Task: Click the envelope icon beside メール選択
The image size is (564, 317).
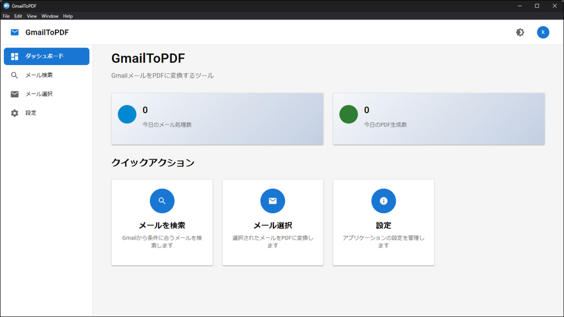Action: coord(15,94)
